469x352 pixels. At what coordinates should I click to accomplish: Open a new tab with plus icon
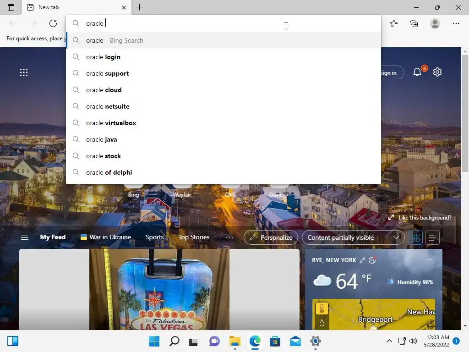[139, 7]
